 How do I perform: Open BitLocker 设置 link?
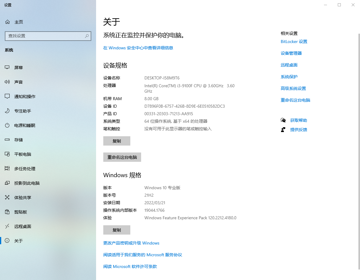tap(294, 42)
